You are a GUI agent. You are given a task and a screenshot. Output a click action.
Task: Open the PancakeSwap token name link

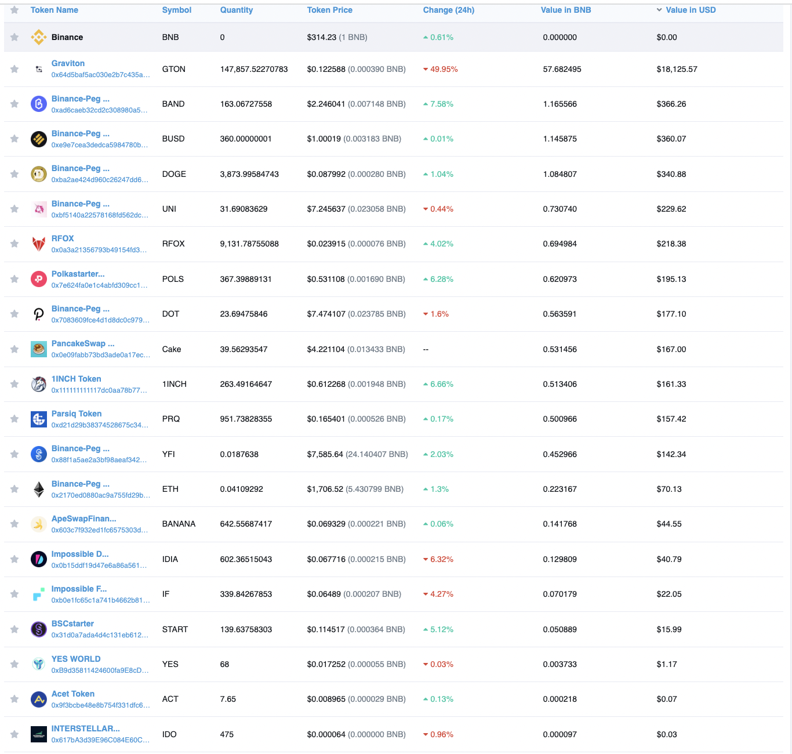pyautogui.click(x=83, y=343)
